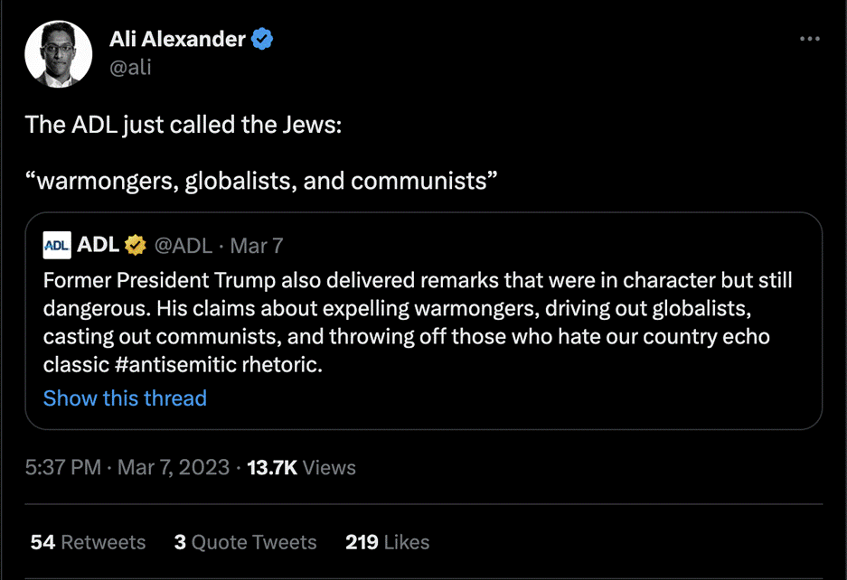
Task: Click the ADL display name
Action: point(96,244)
